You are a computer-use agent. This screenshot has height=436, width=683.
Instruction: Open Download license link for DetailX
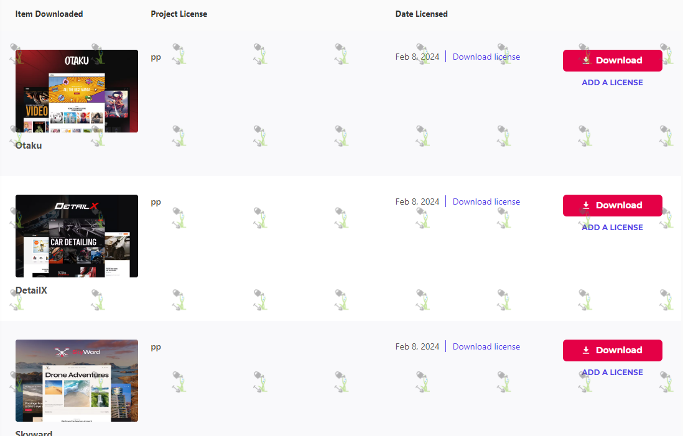coord(486,202)
